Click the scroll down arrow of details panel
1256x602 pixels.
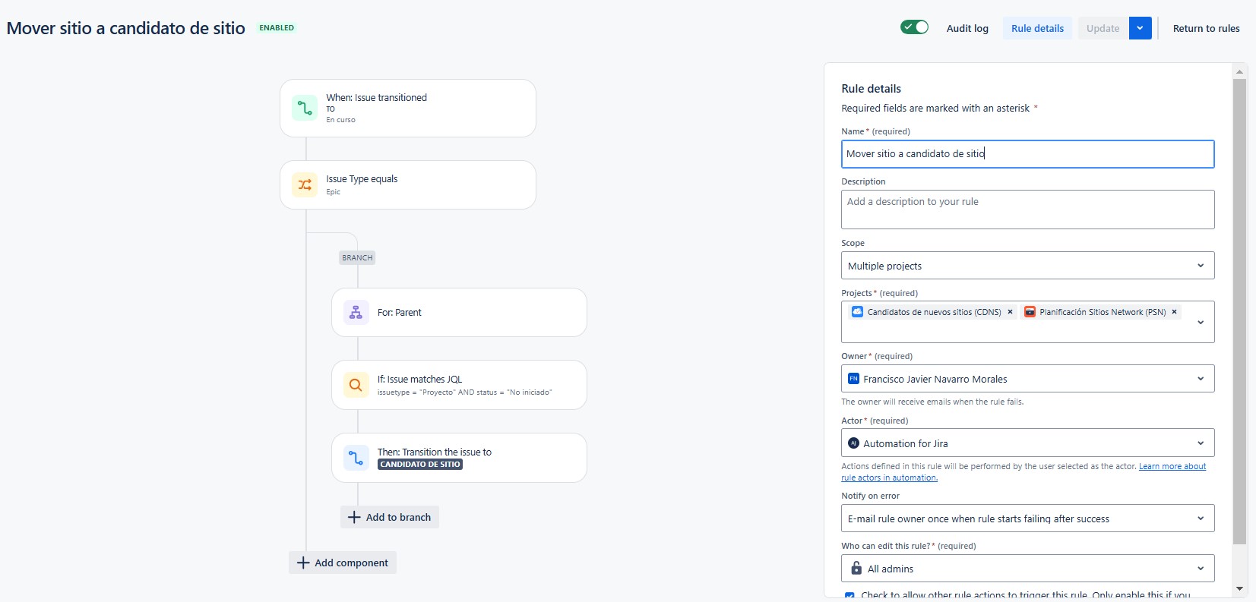(x=1239, y=588)
